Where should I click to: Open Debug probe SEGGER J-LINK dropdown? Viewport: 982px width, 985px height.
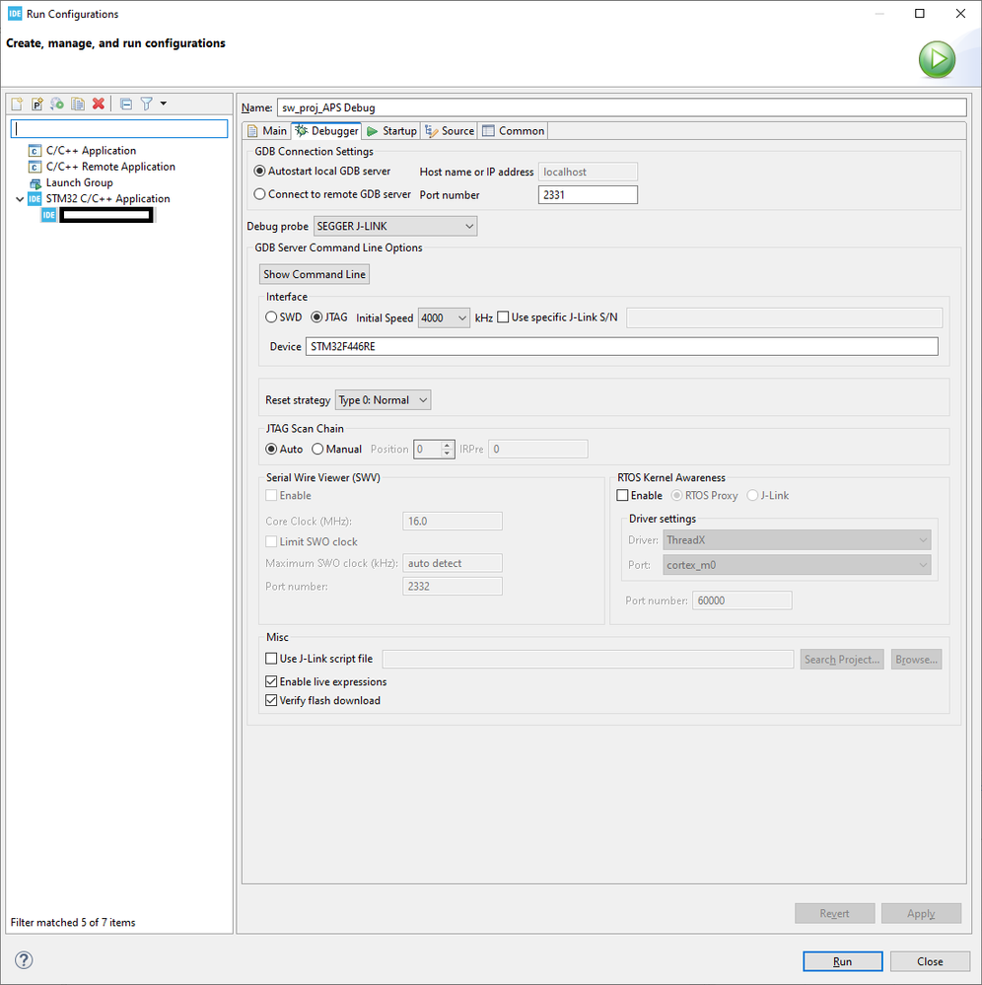(x=395, y=226)
